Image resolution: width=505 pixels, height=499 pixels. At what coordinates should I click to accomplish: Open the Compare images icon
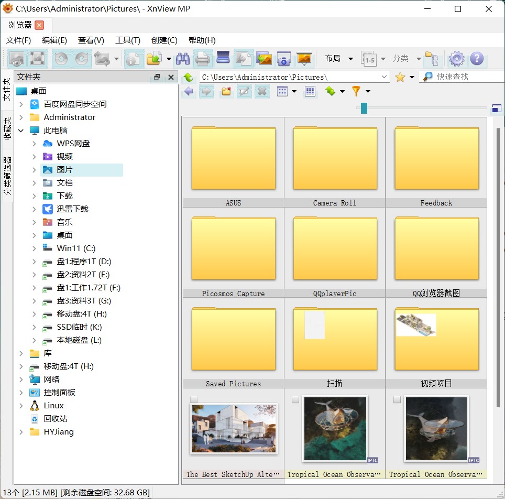click(x=264, y=59)
